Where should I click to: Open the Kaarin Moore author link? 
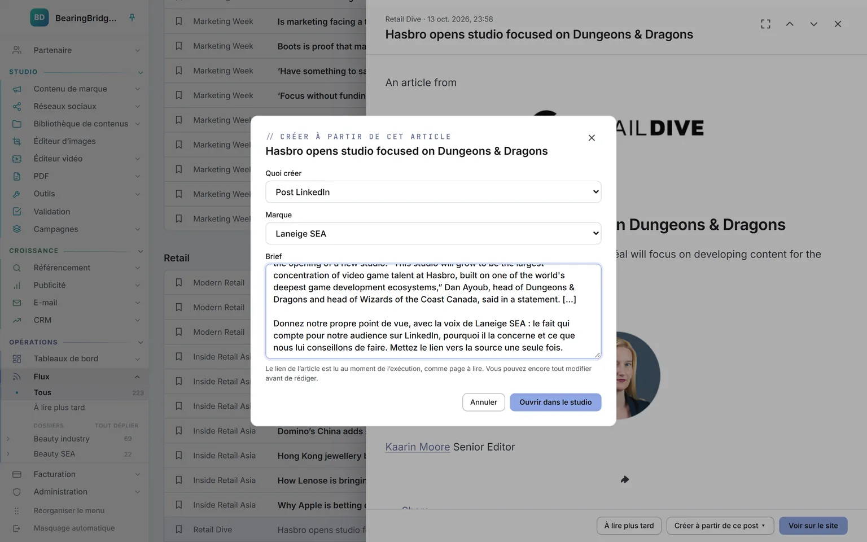[418, 447]
